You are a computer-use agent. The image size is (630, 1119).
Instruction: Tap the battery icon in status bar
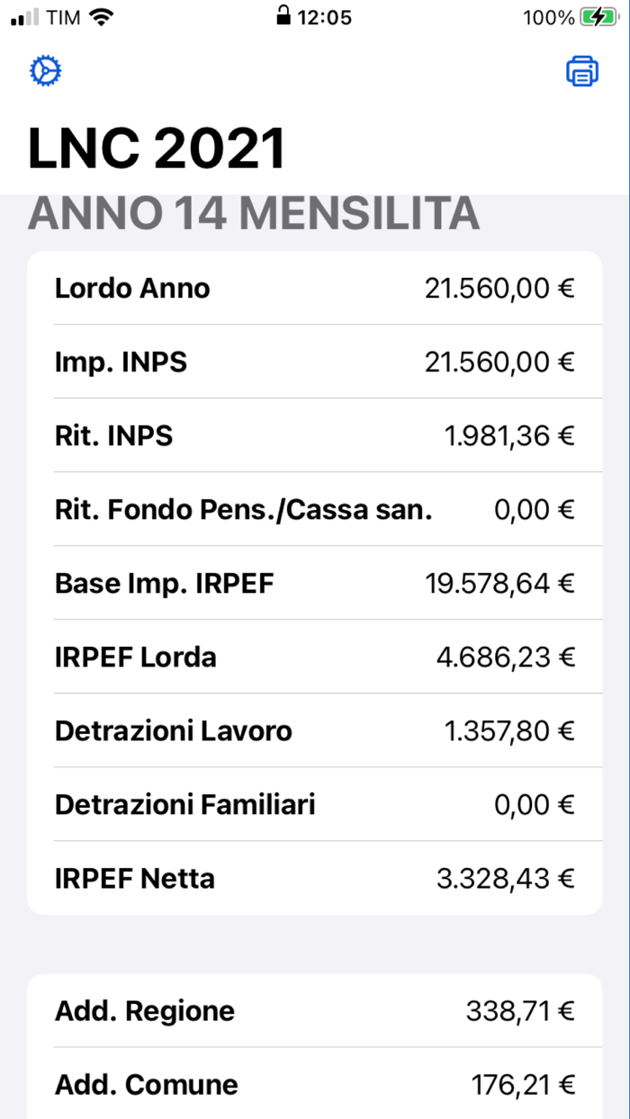pyautogui.click(x=598, y=17)
